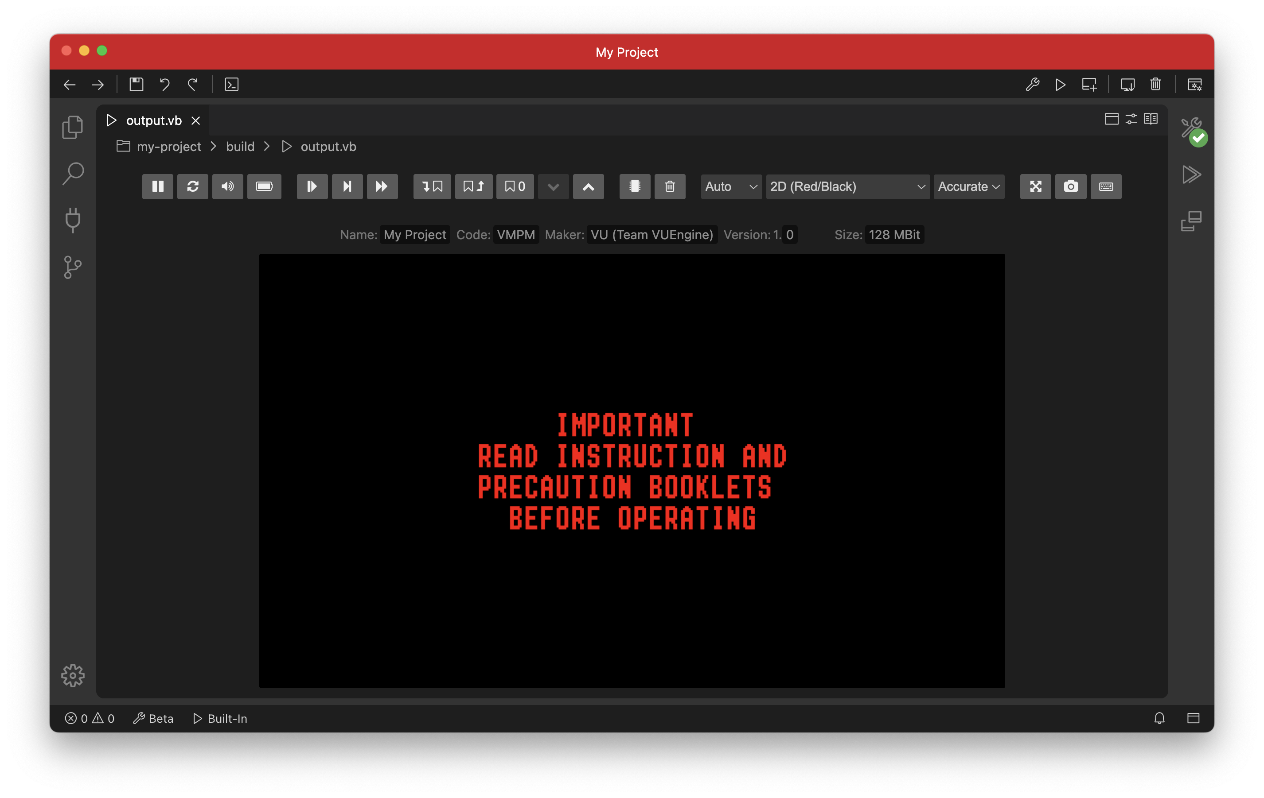Expand the Accurate emulation mode dropdown
The image size is (1264, 798).
(x=968, y=186)
